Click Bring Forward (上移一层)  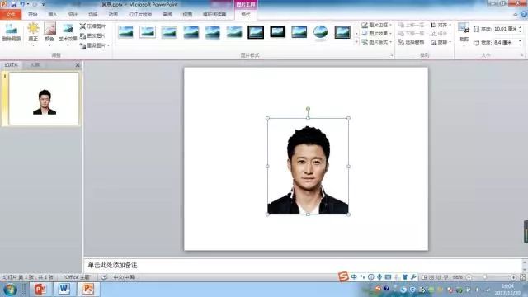tap(411, 25)
